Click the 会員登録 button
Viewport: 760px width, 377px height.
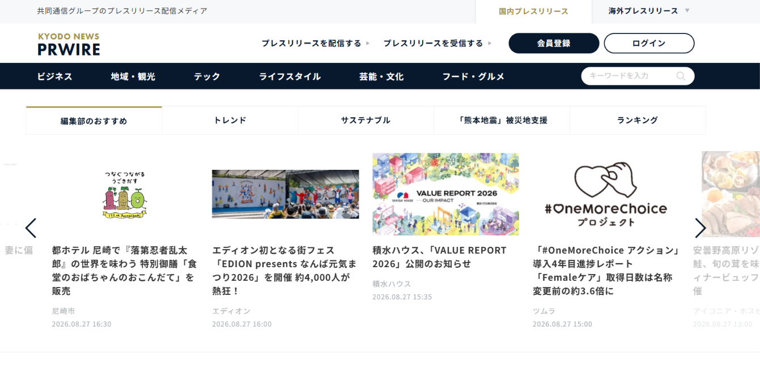554,43
